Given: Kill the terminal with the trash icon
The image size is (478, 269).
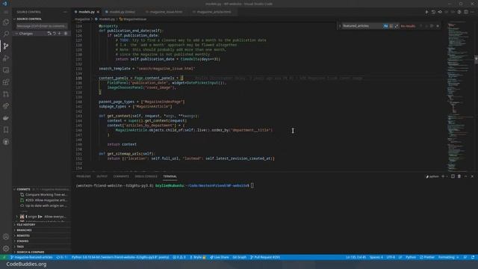Looking at the screenshot, I should [459, 176].
